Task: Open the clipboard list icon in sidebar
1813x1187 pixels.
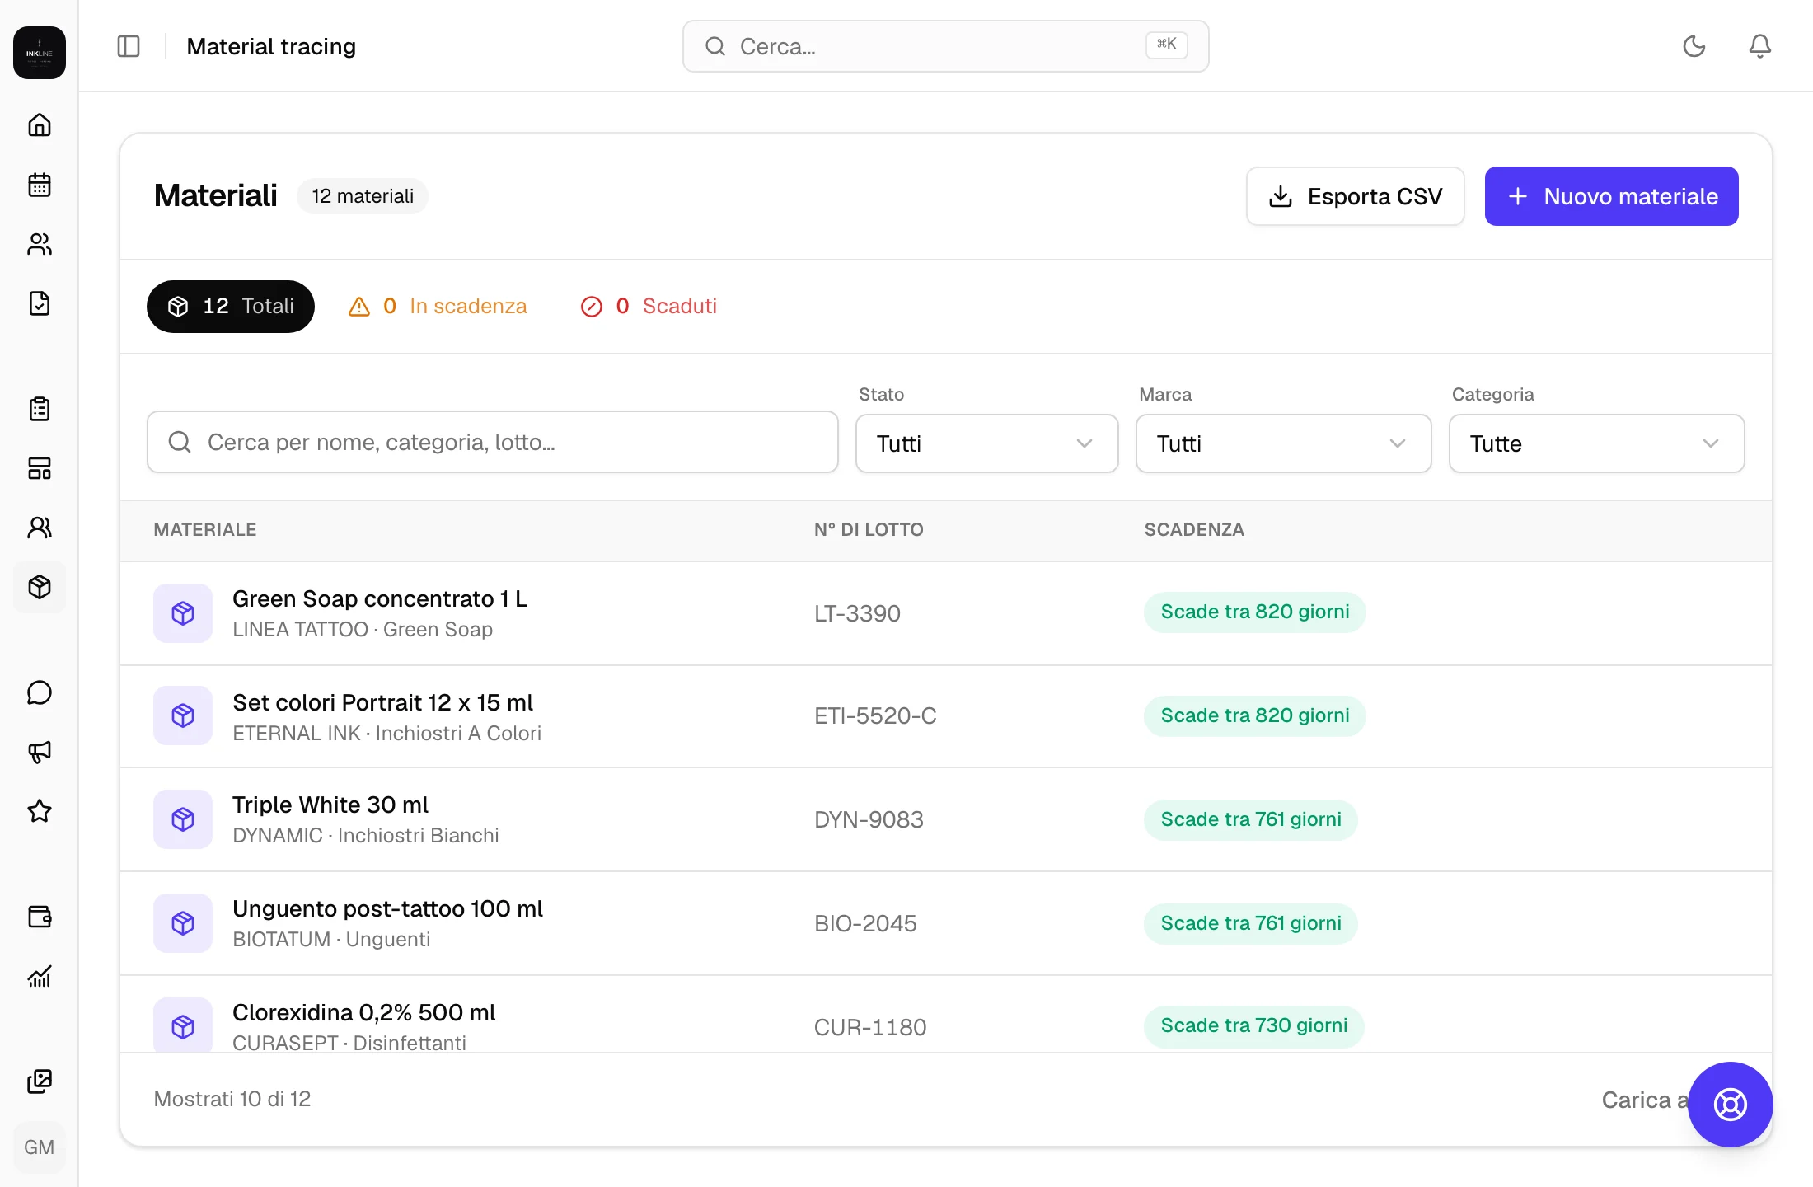Action: point(40,409)
